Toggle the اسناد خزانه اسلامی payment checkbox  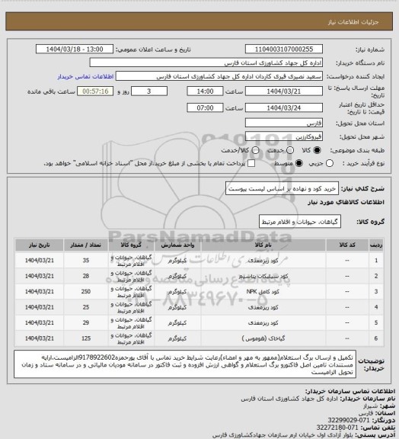[x=251, y=163]
